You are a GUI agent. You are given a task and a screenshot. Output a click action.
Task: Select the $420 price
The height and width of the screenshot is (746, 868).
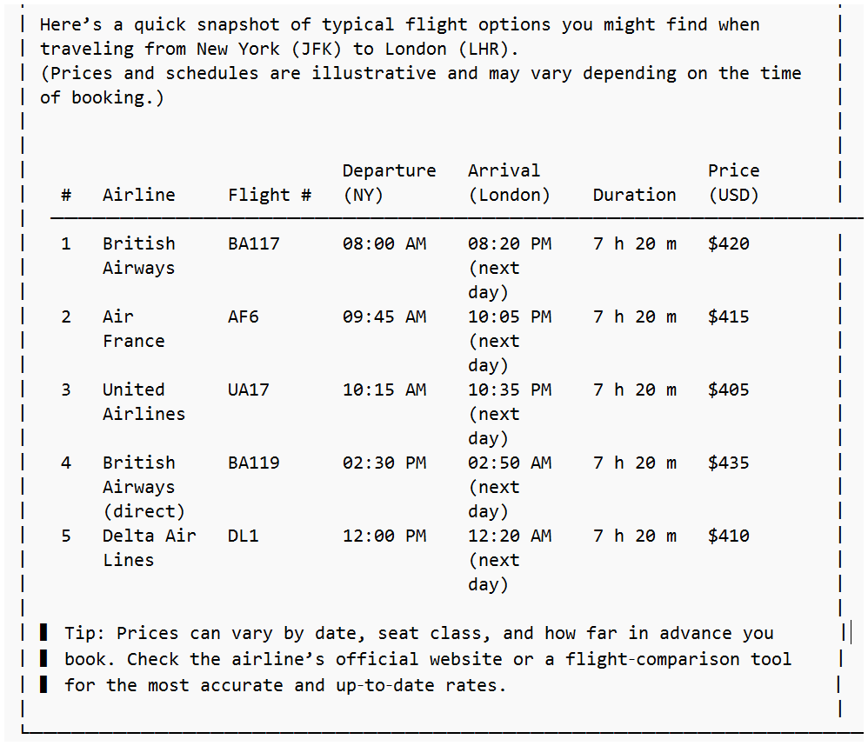[729, 243]
